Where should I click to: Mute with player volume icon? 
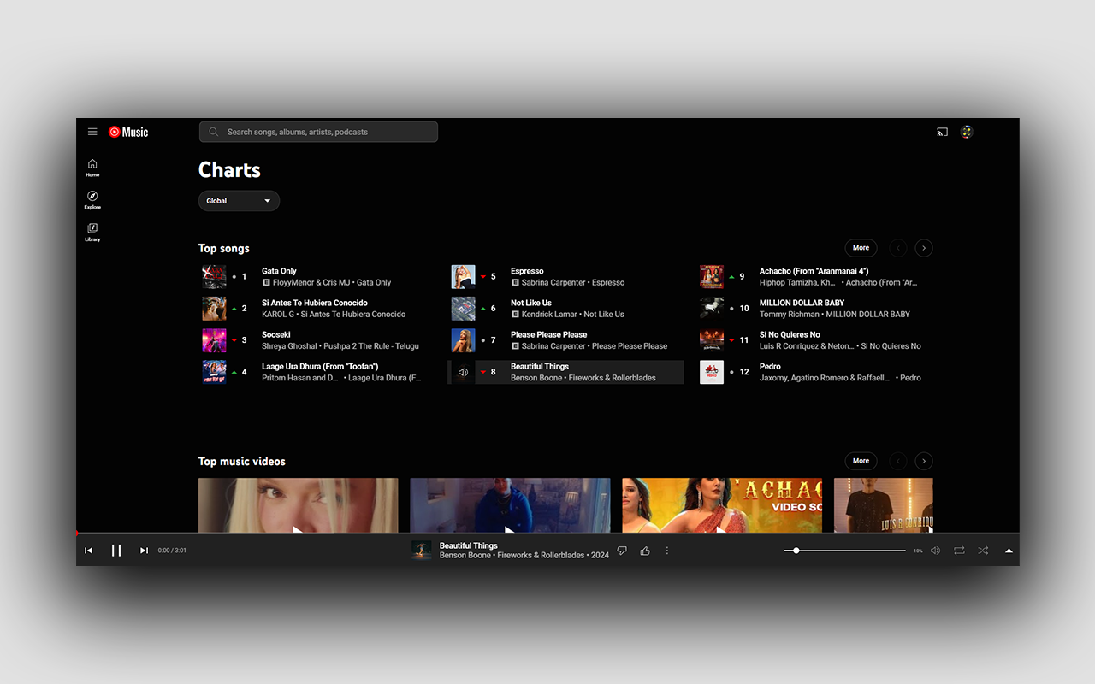(935, 551)
